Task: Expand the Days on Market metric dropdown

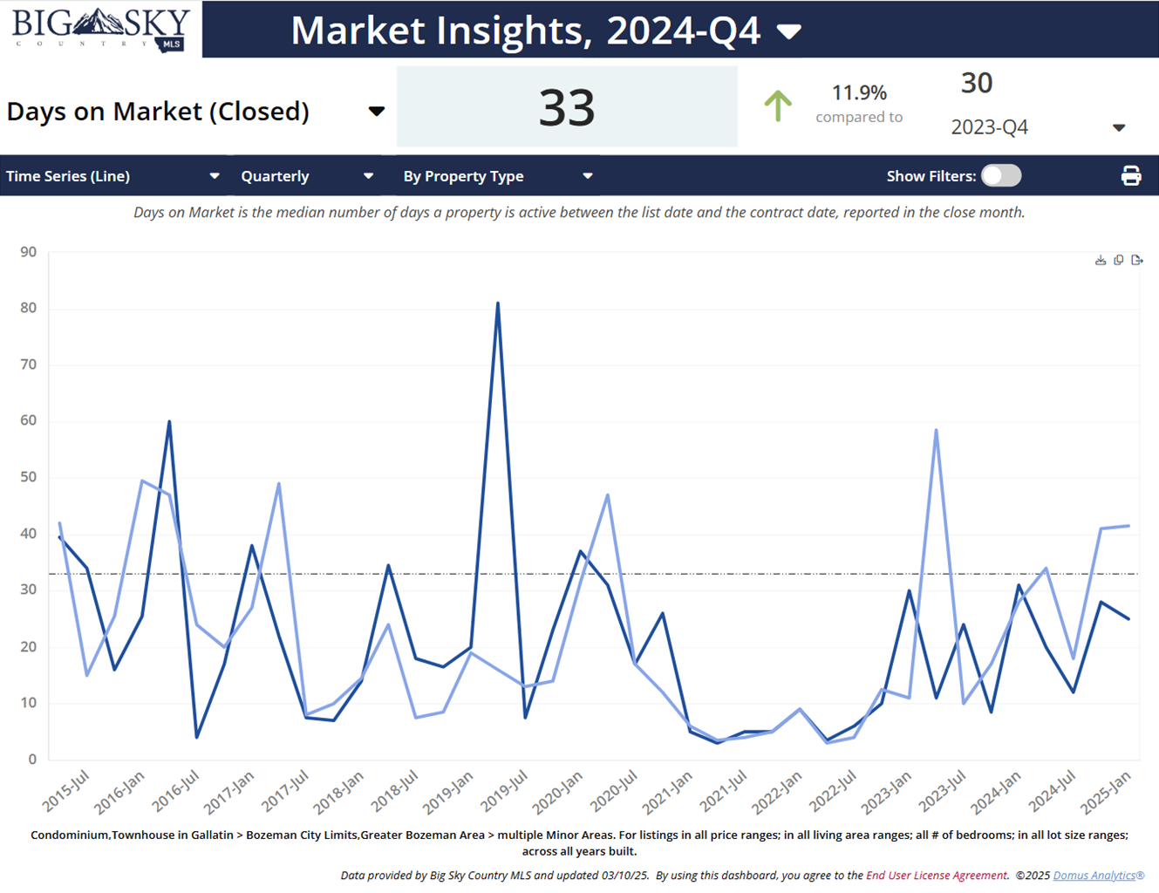Action: 376,112
